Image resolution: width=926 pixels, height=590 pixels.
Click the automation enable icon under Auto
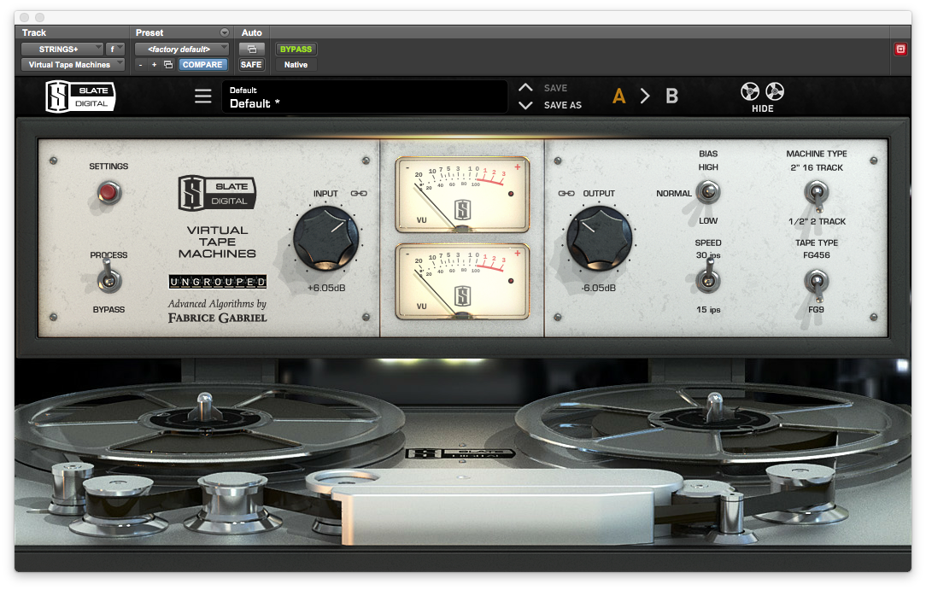pyautogui.click(x=252, y=49)
